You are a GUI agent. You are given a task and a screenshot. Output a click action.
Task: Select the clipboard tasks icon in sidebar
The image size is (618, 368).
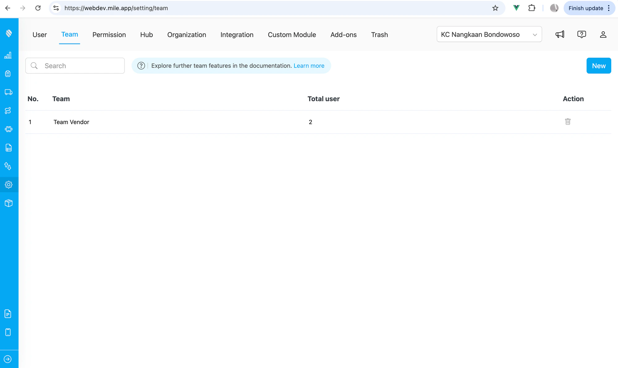click(8, 73)
